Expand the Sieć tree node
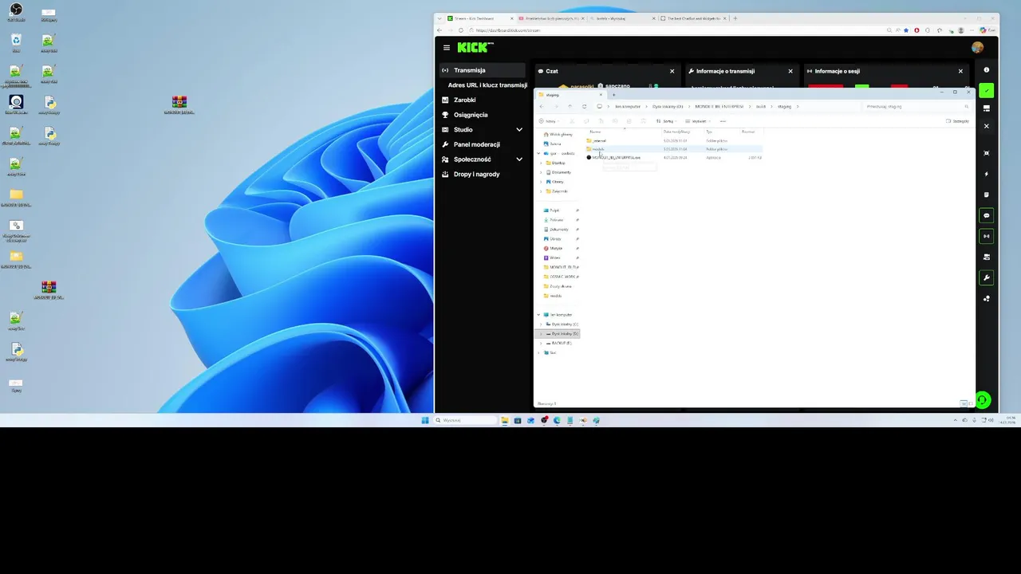Screen dimensions: 1021x574 click(x=538, y=352)
